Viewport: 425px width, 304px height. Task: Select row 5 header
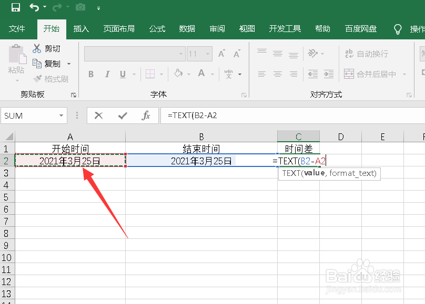click(x=6, y=197)
